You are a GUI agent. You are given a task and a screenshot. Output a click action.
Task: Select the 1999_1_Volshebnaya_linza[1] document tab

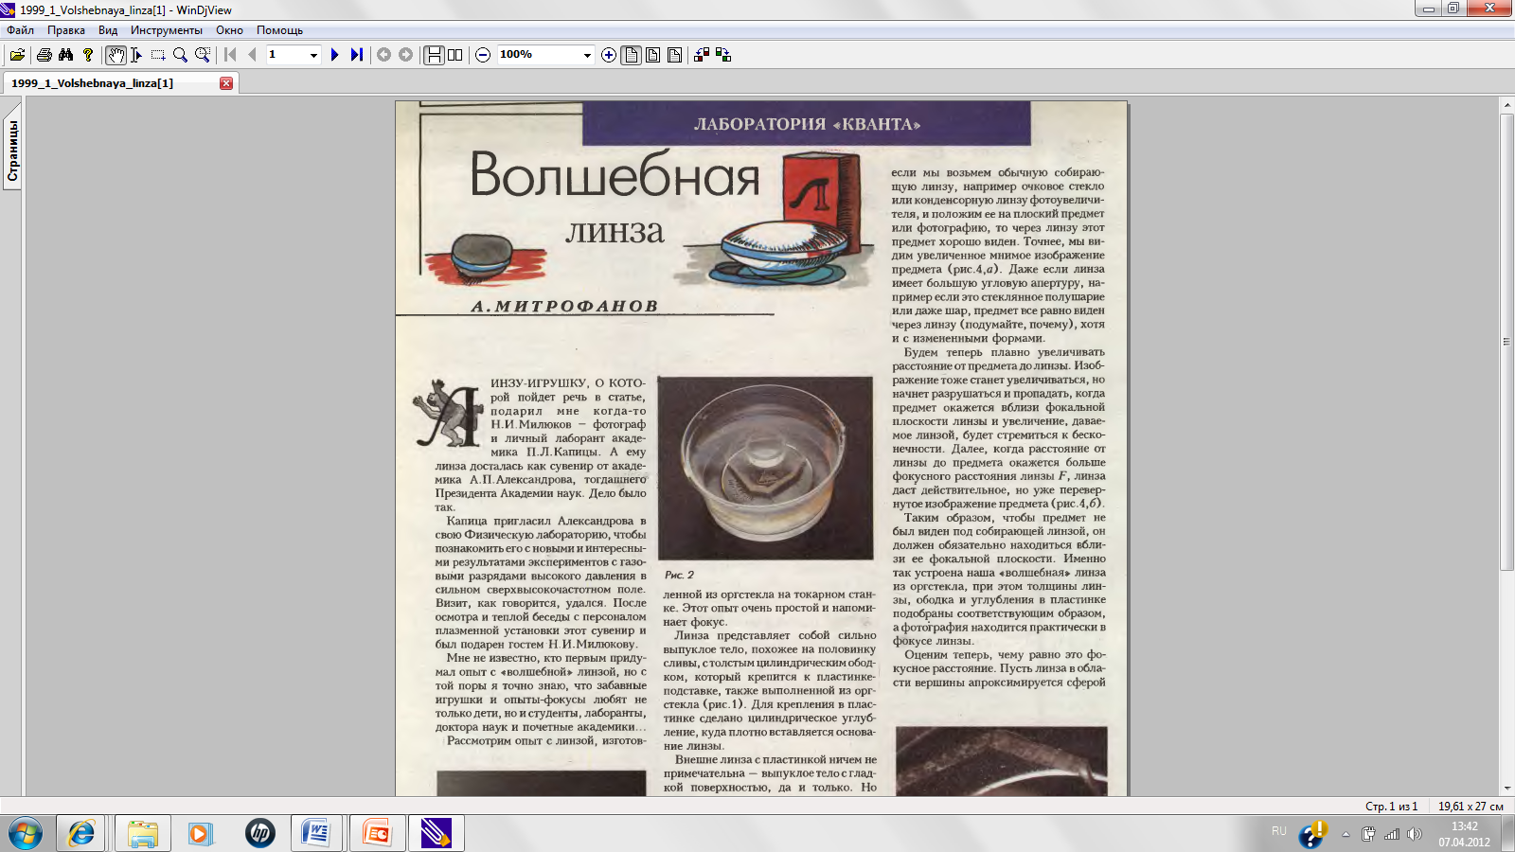pyautogui.click(x=120, y=83)
